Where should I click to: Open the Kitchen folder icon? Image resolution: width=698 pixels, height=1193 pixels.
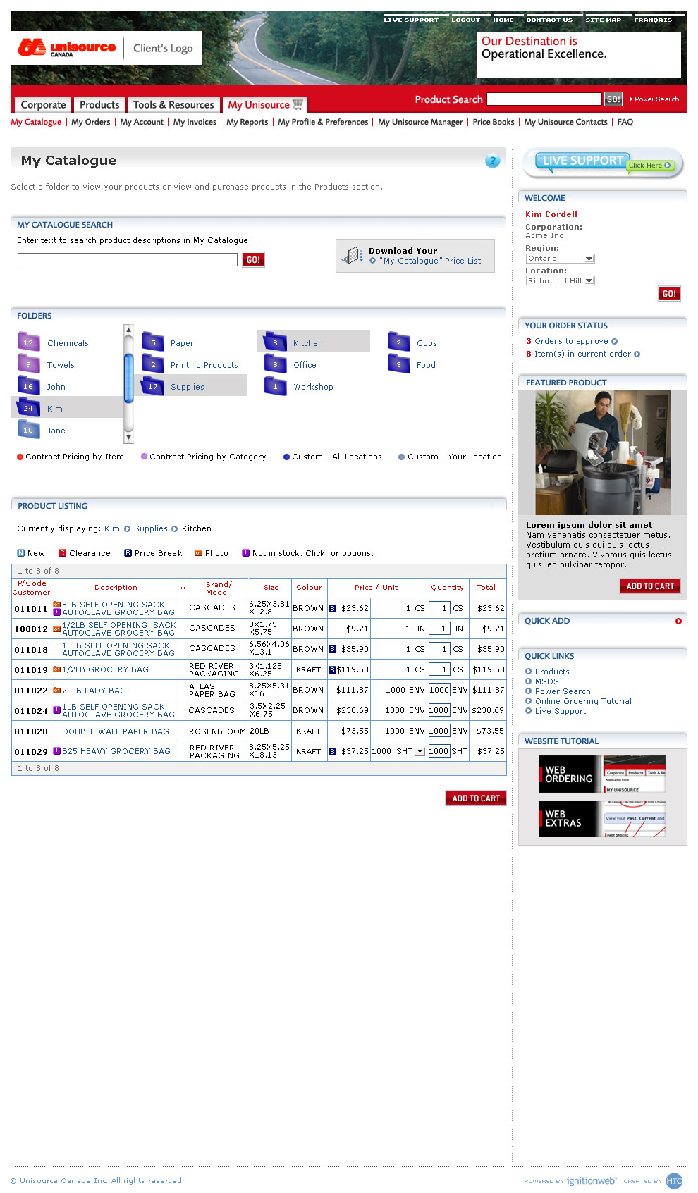coord(275,342)
